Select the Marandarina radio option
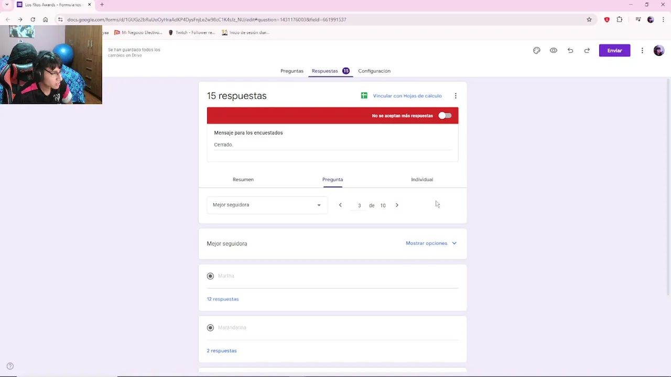 coord(210,328)
